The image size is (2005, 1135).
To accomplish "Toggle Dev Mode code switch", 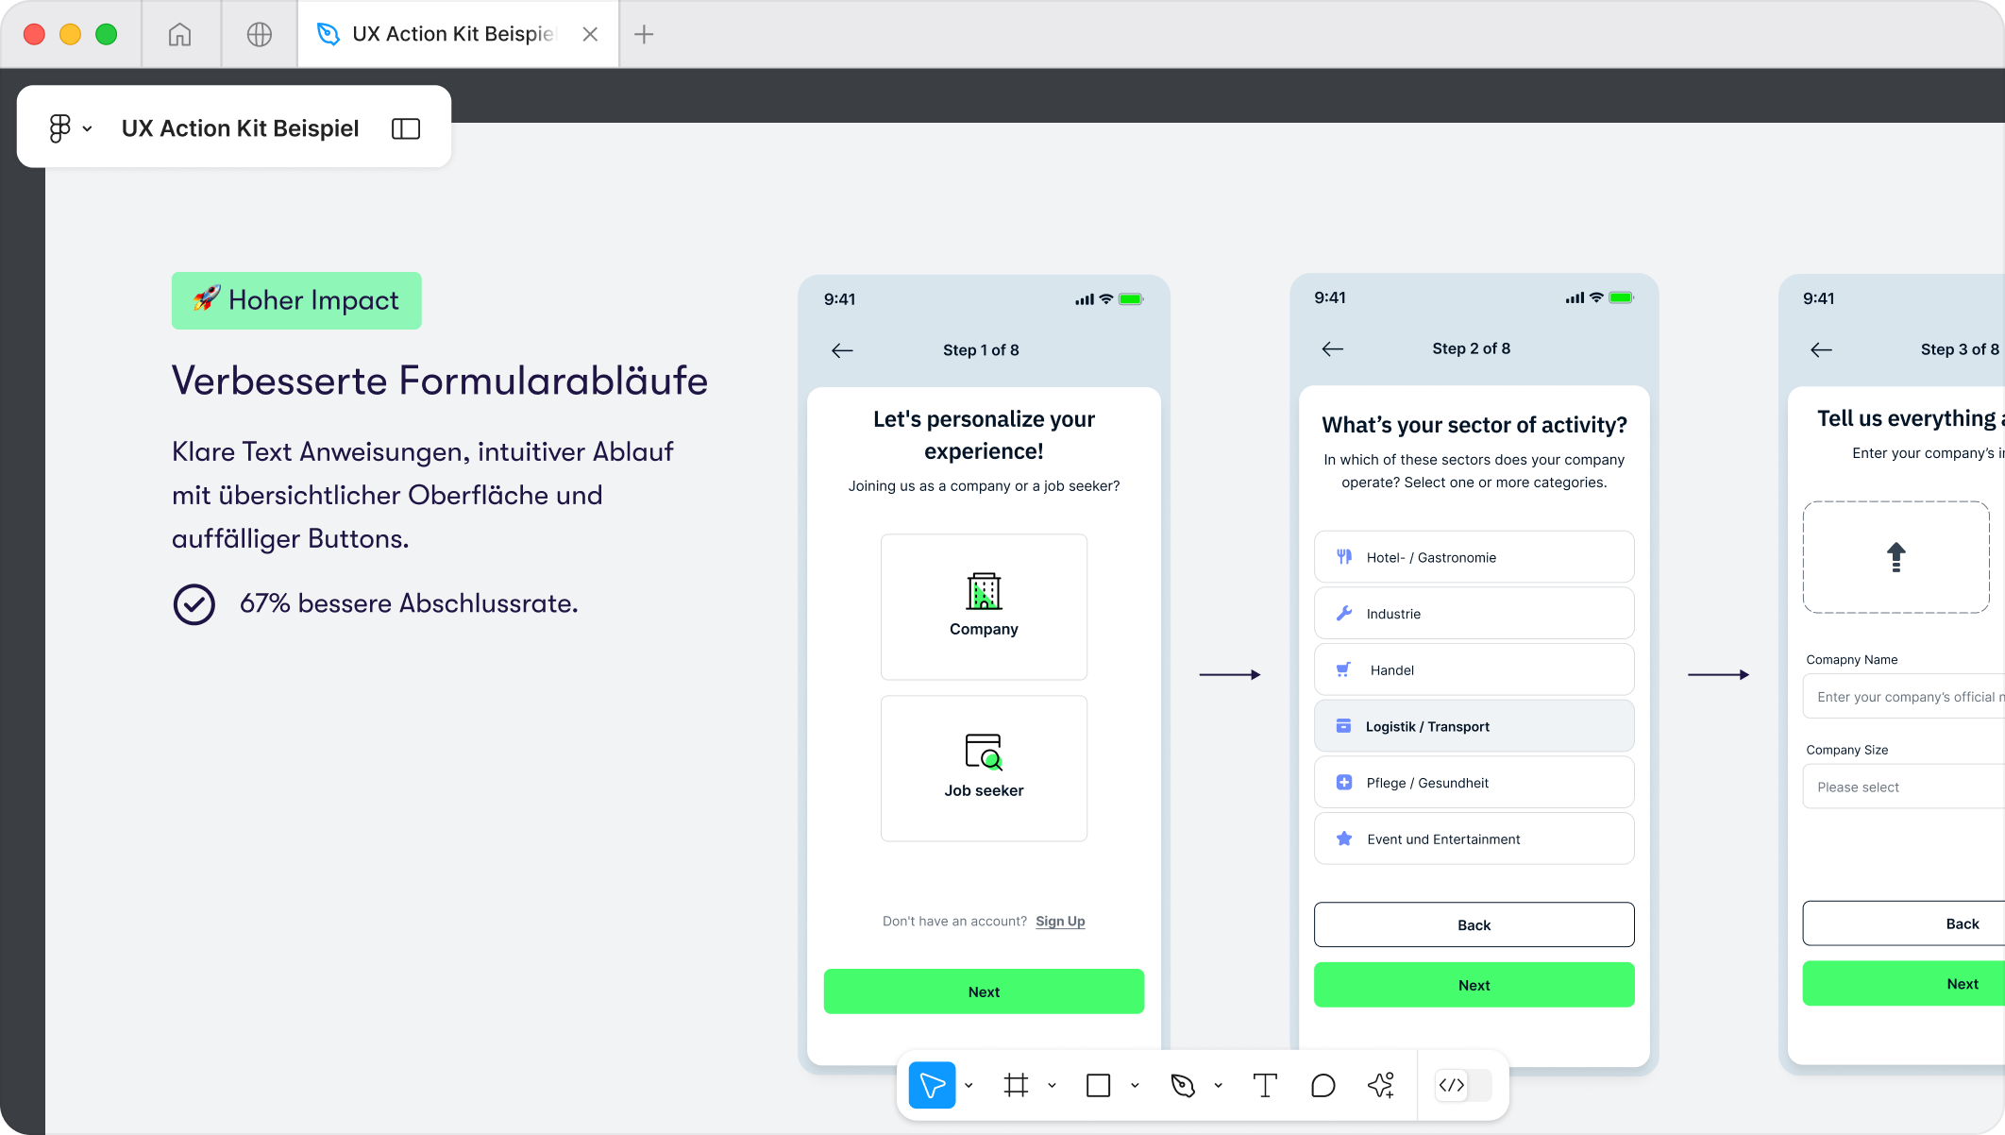I will (x=1461, y=1086).
